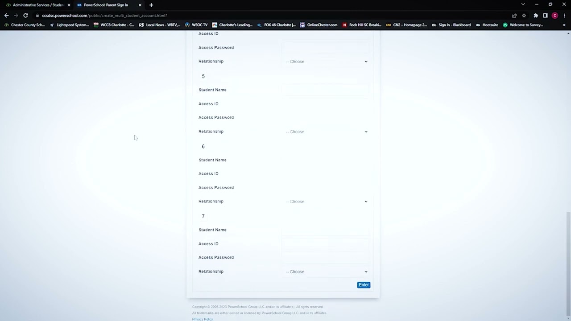571x321 pixels.
Task: Open WSOC TV bookmark
Action: tap(196, 25)
